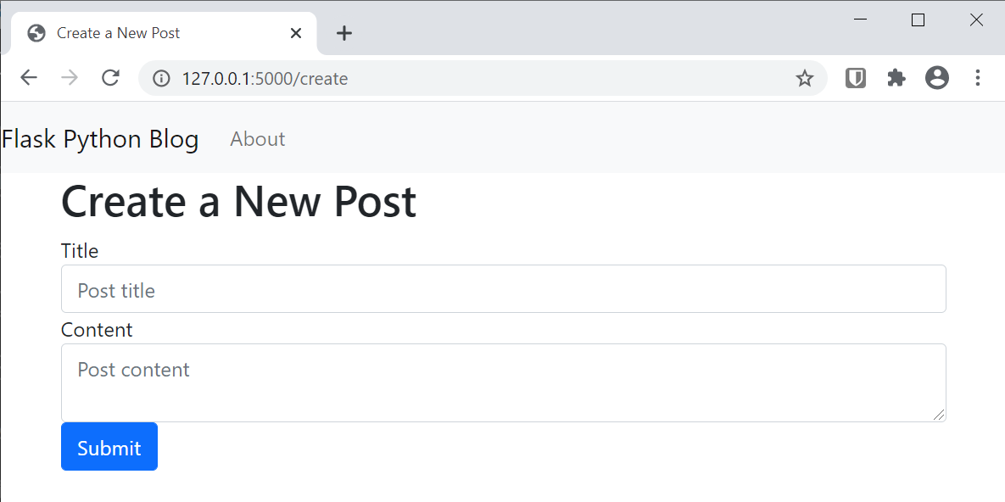The image size is (1005, 502).
Task: Open a new browser tab
Action: coord(343,33)
